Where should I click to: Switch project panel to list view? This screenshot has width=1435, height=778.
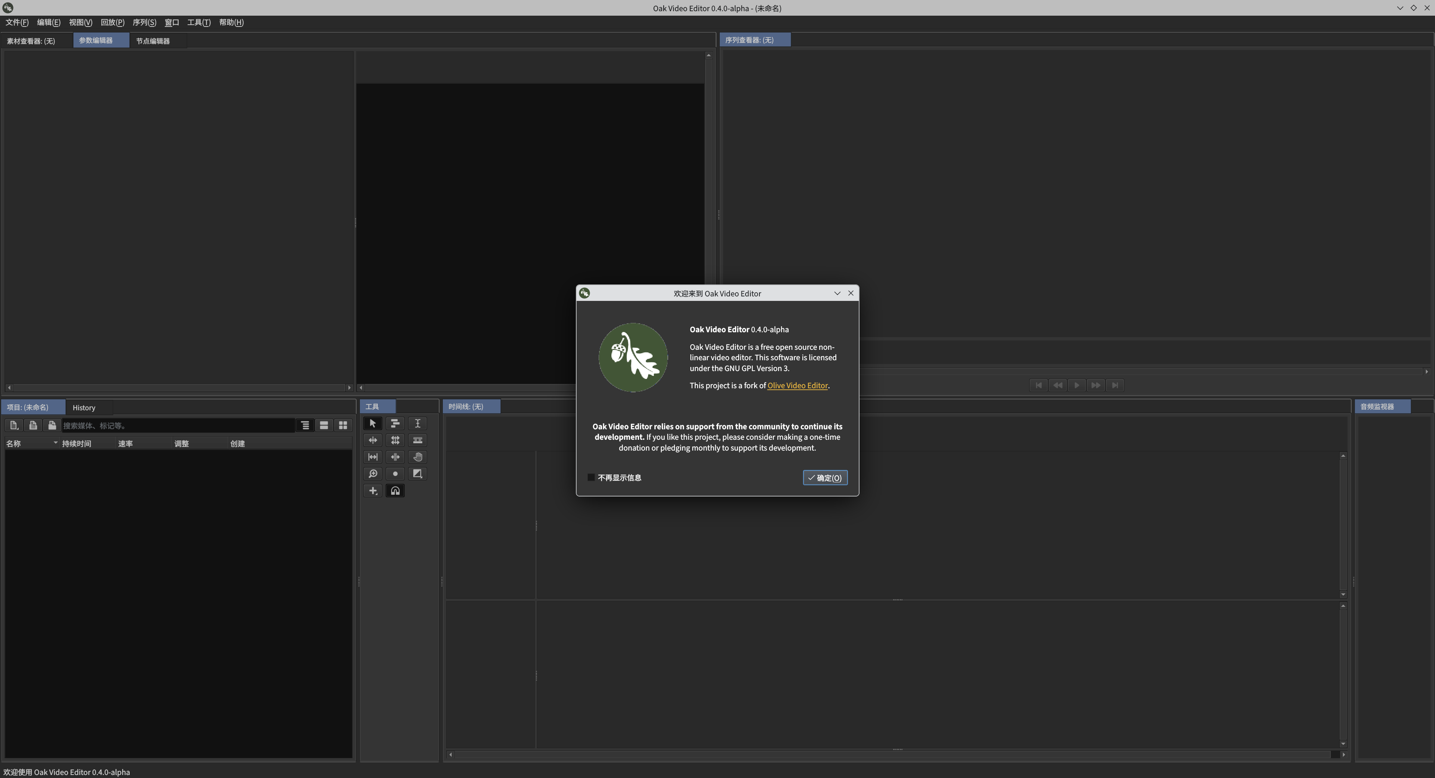point(324,425)
